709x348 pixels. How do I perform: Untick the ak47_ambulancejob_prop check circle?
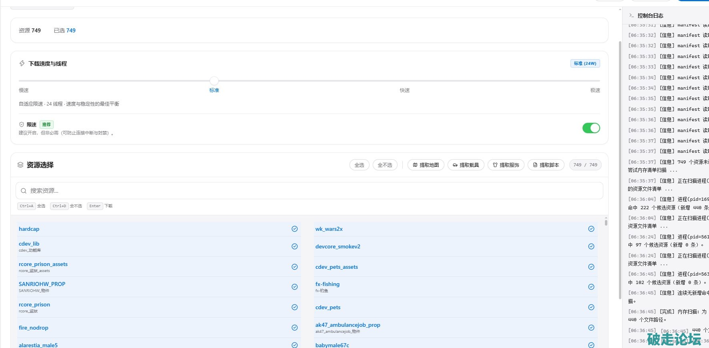(591, 328)
